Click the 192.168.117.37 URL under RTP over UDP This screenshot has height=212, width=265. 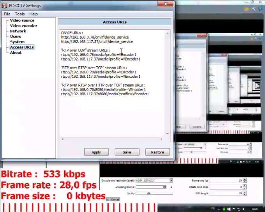click(x=101, y=59)
